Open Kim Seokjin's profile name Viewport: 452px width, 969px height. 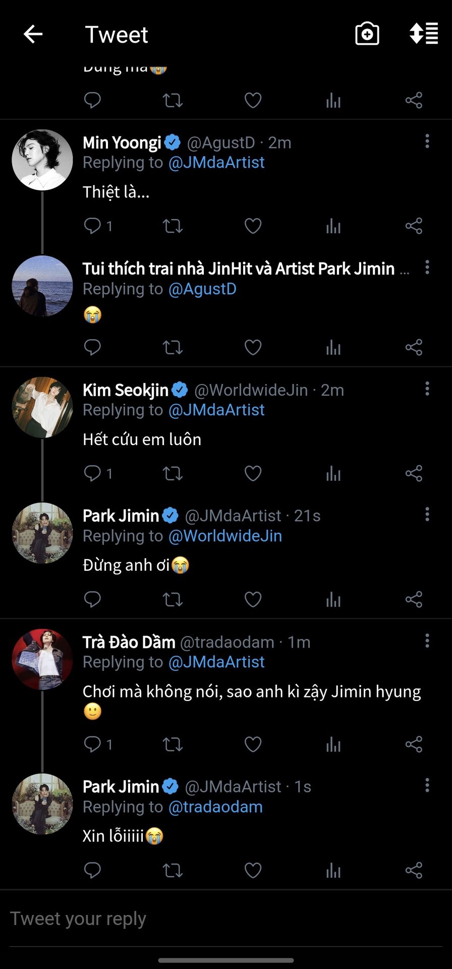tap(126, 390)
